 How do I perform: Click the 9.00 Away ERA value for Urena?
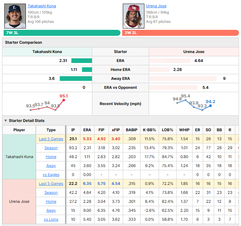[x=87, y=210]
